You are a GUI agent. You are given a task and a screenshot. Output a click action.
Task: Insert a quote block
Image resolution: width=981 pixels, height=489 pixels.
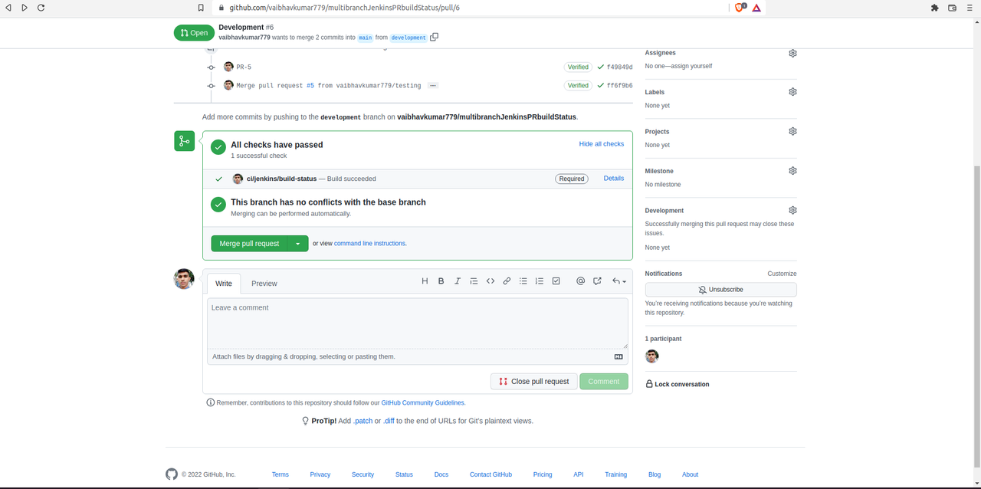(474, 281)
